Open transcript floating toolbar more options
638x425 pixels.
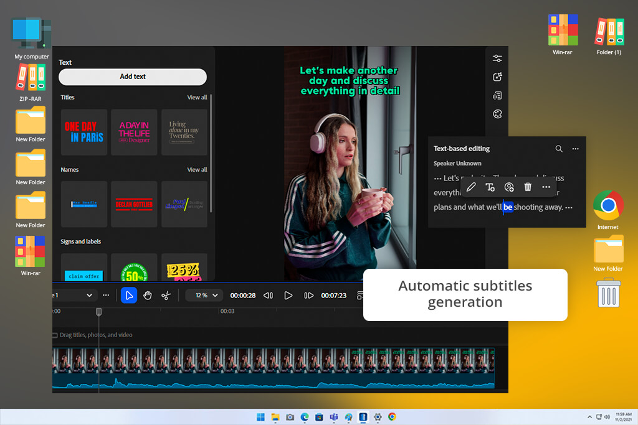[546, 187]
